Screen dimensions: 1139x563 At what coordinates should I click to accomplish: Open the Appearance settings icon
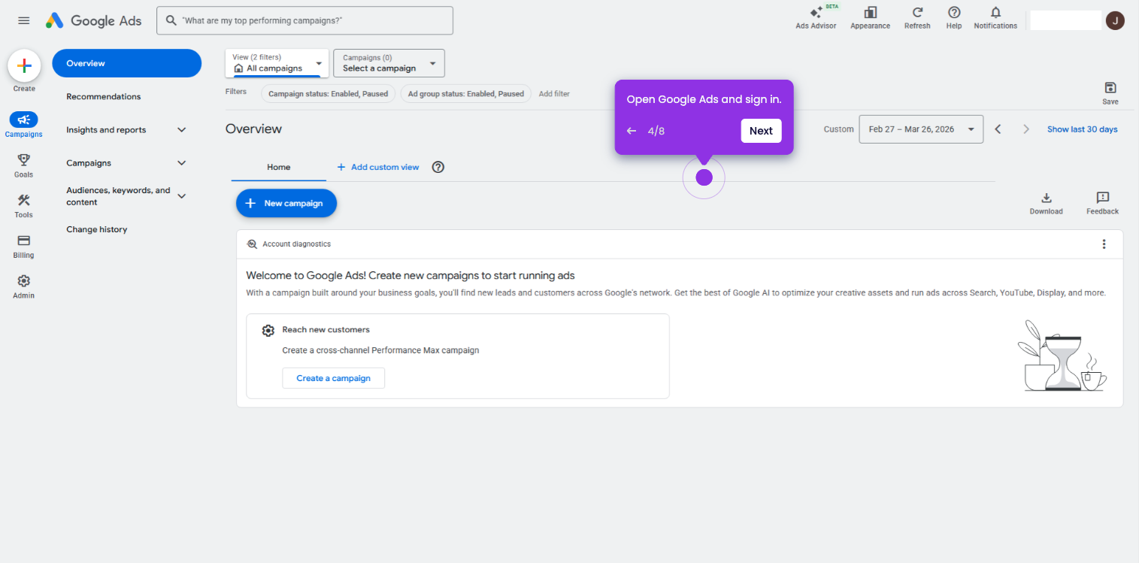(x=871, y=13)
